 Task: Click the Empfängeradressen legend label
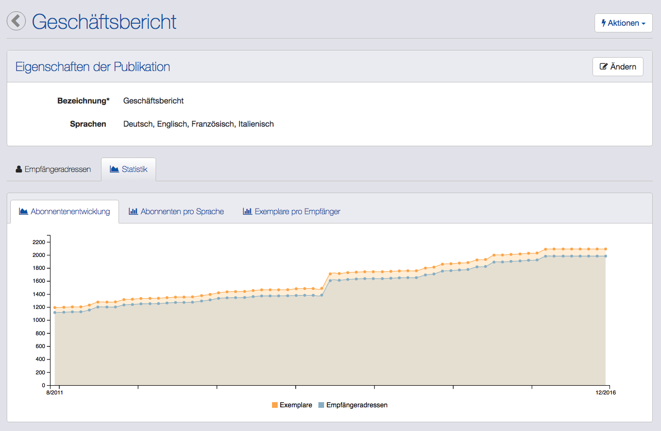(357, 405)
